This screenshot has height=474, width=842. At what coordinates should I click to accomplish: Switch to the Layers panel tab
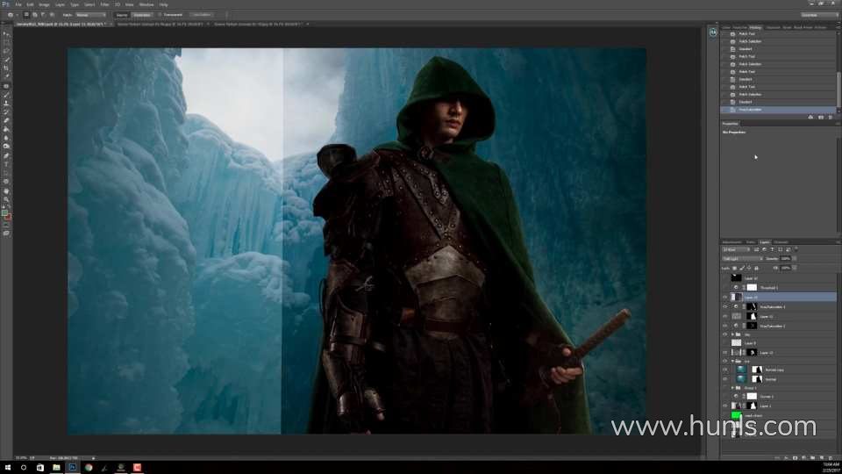point(765,242)
